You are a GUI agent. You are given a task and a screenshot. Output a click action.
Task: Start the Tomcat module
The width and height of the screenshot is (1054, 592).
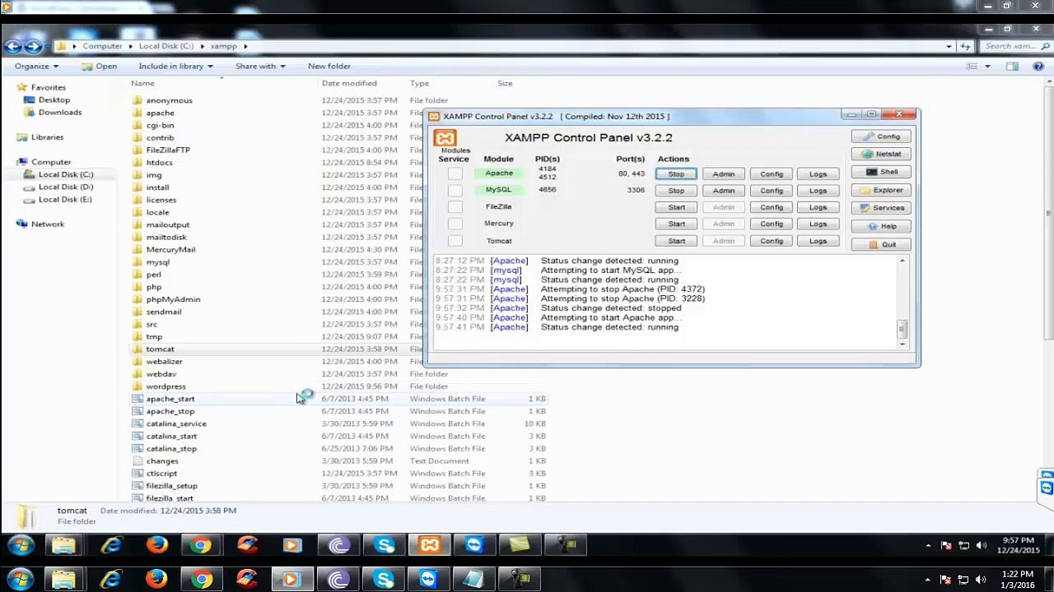pyautogui.click(x=676, y=241)
